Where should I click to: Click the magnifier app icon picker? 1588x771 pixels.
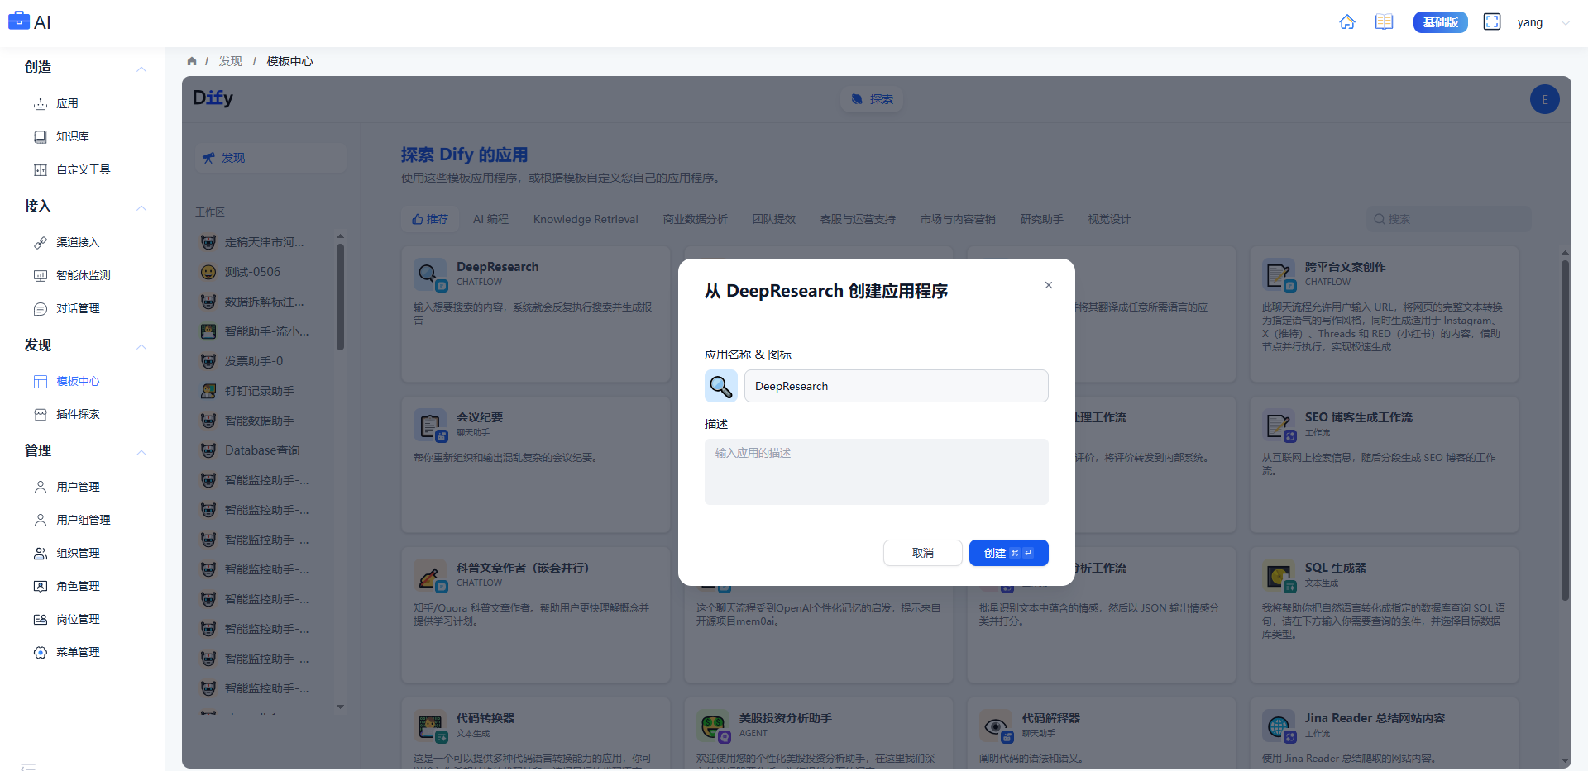pos(721,386)
